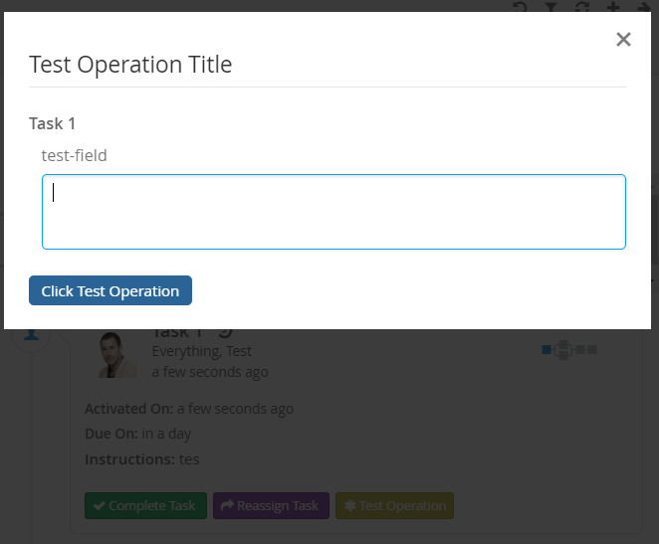Click the timestamp below the assignee name
The image size is (659, 544).
(210, 372)
